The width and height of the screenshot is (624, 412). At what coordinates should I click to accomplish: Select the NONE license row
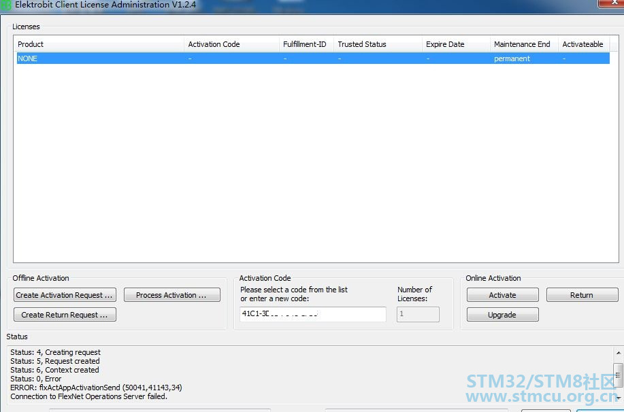[313, 58]
